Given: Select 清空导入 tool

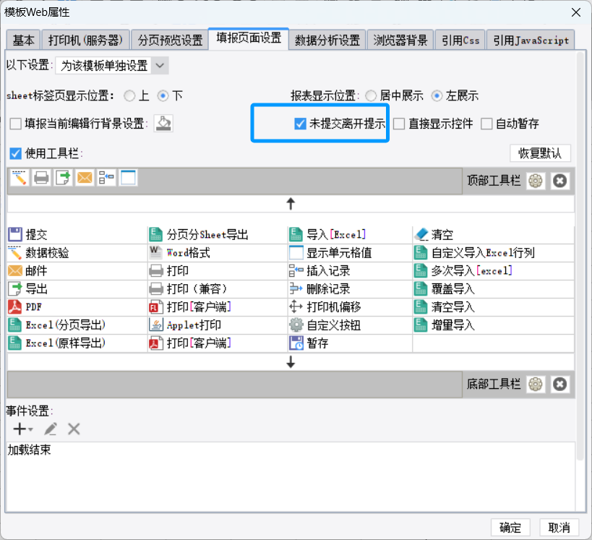Looking at the screenshot, I should click(x=494, y=307).
